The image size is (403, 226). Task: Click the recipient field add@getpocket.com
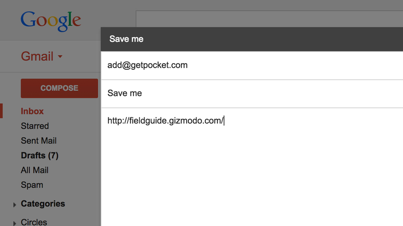252,65
